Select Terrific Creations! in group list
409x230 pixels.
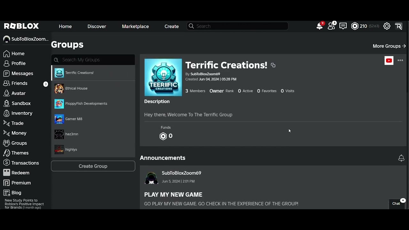[x=93, y=73]
